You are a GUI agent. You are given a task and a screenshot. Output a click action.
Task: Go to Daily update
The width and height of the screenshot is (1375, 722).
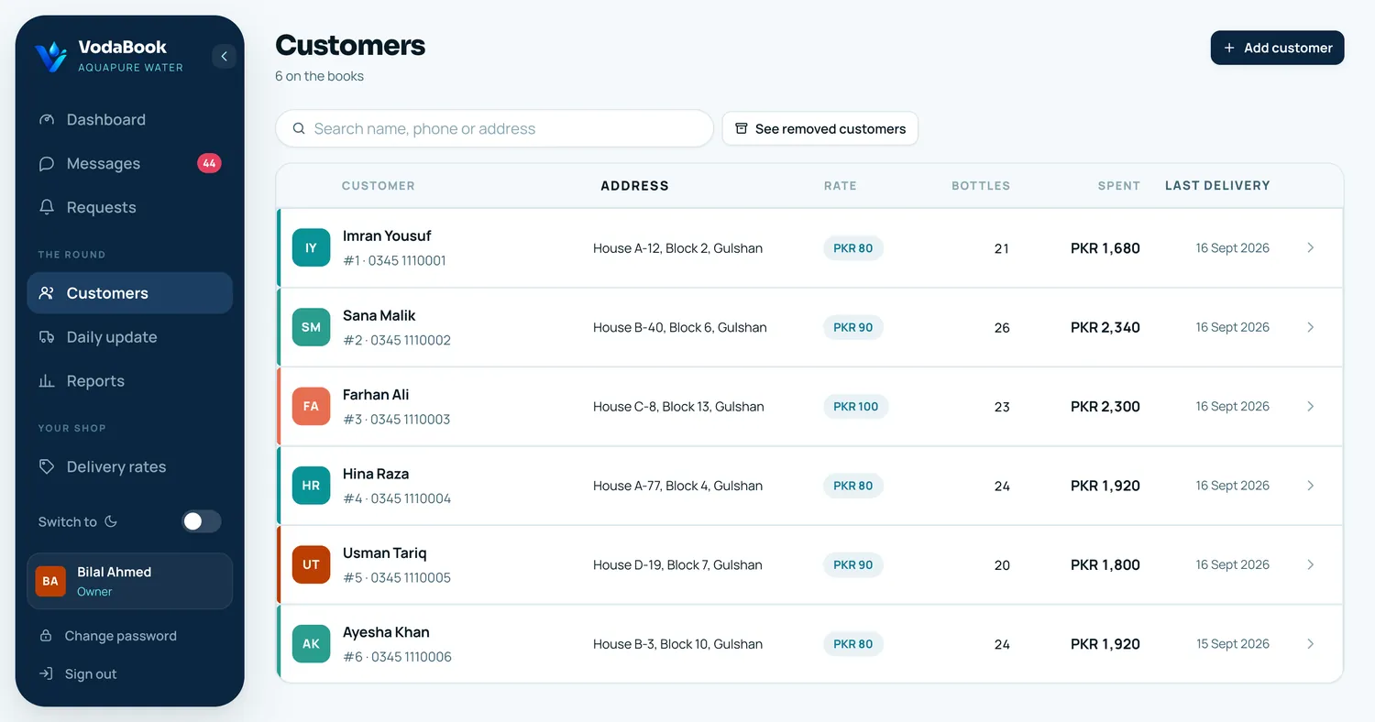[x=129, y=337]
